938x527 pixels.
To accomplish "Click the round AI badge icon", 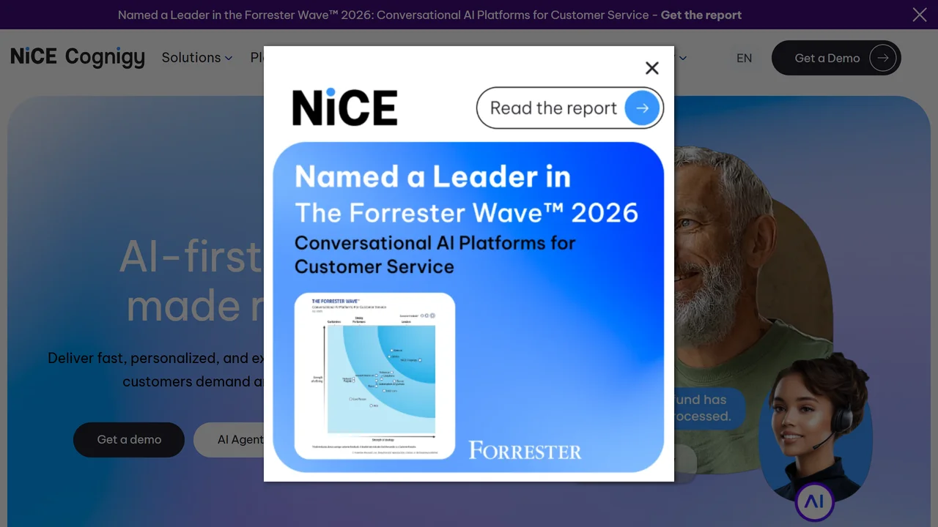I will point(814,501).
